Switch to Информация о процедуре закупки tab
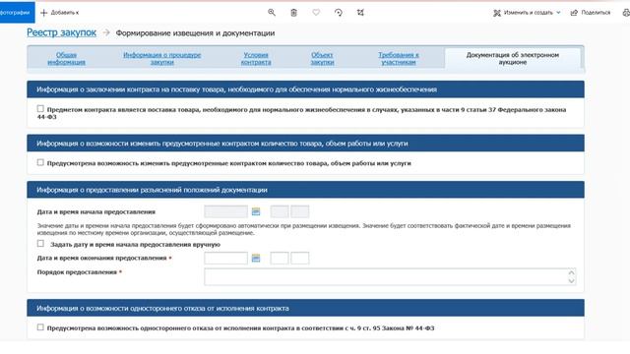The image size is (630, 354). coord(161,59)
